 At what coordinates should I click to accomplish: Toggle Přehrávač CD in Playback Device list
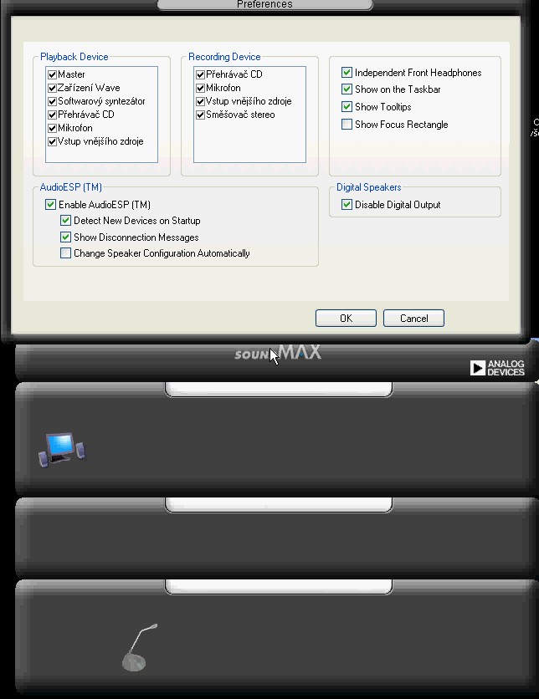[52, 115]
